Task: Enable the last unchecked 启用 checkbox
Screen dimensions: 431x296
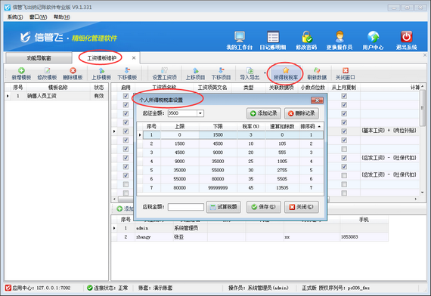Action: (x=126, y=193)
